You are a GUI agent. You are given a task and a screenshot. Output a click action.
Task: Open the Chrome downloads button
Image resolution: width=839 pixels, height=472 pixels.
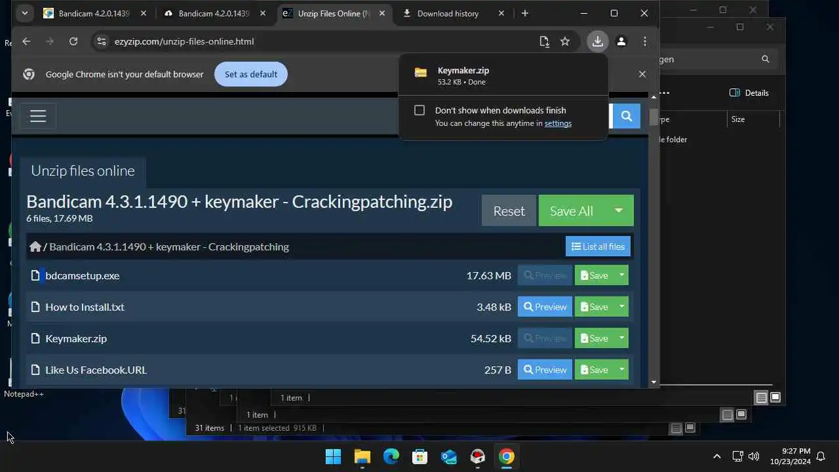click(x=597, y=41)
